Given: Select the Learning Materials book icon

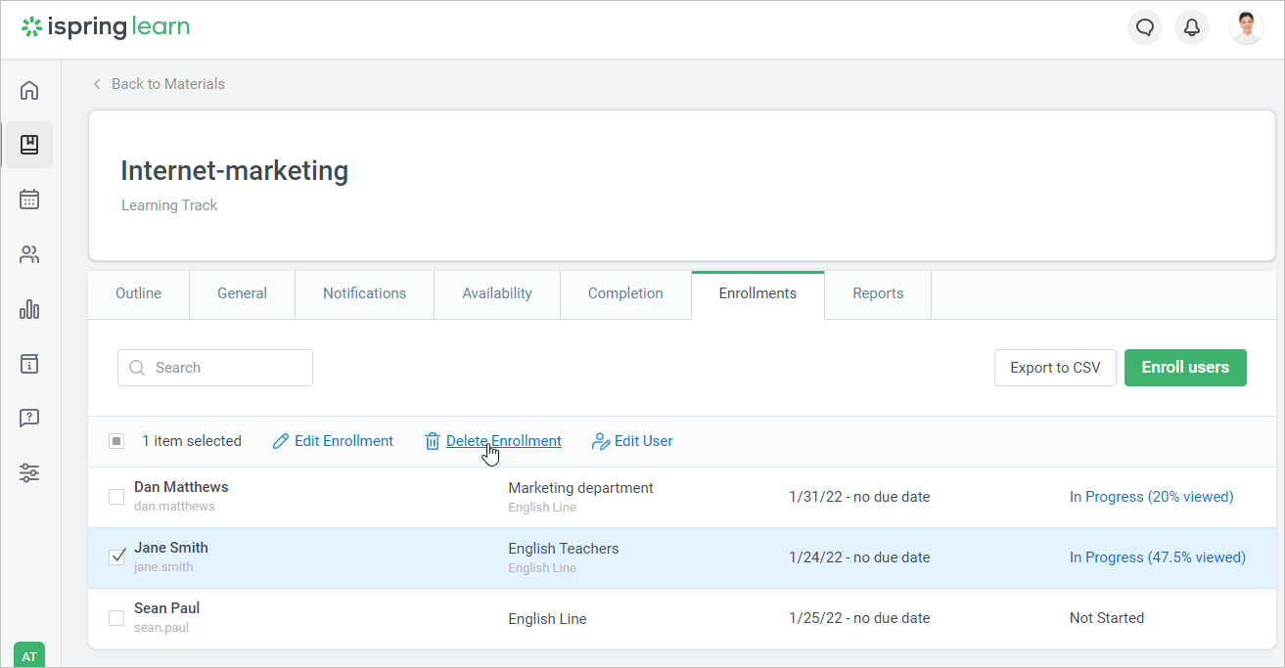Looking at the screenshot, I should (29, 145).
